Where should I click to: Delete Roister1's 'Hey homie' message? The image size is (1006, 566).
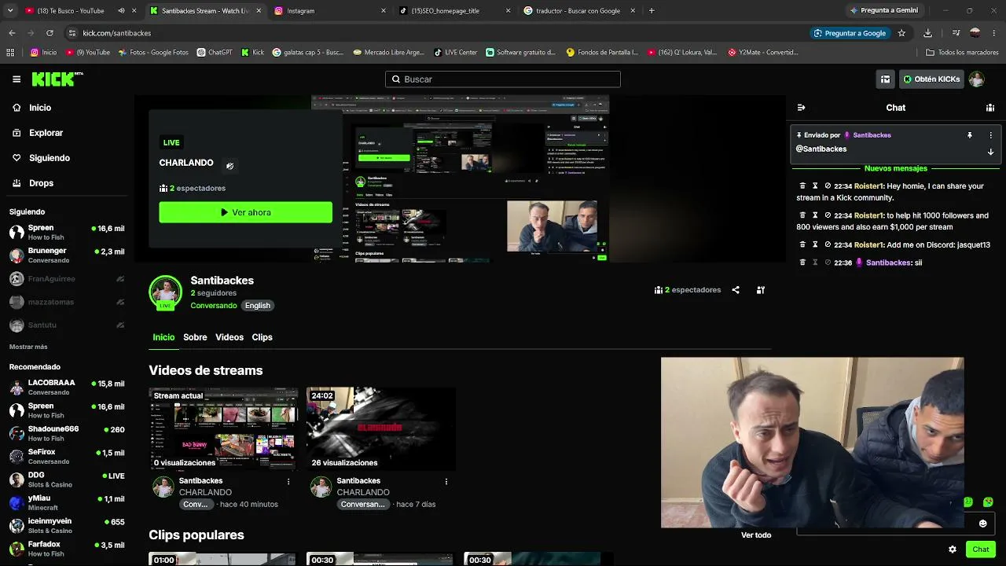point(802,186)
